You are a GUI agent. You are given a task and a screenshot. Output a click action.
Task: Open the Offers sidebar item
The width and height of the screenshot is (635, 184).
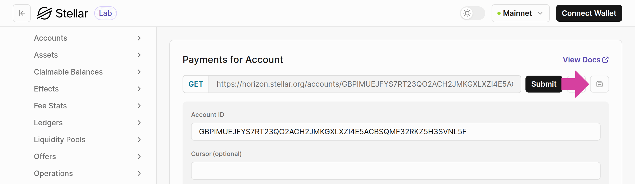click(x=45, y=157)
